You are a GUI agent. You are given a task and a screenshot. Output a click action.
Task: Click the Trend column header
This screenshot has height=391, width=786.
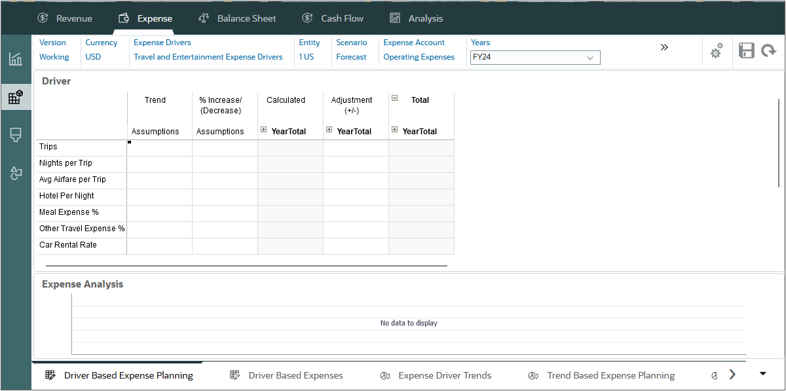[155, 100]
